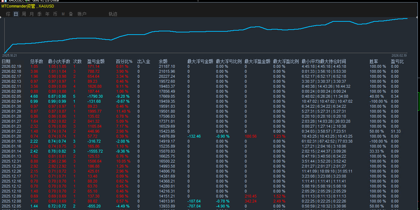Click profit 1626.88 in 2026.02.11 row
This screenshot has width=420, height=210.
[95, 86]
